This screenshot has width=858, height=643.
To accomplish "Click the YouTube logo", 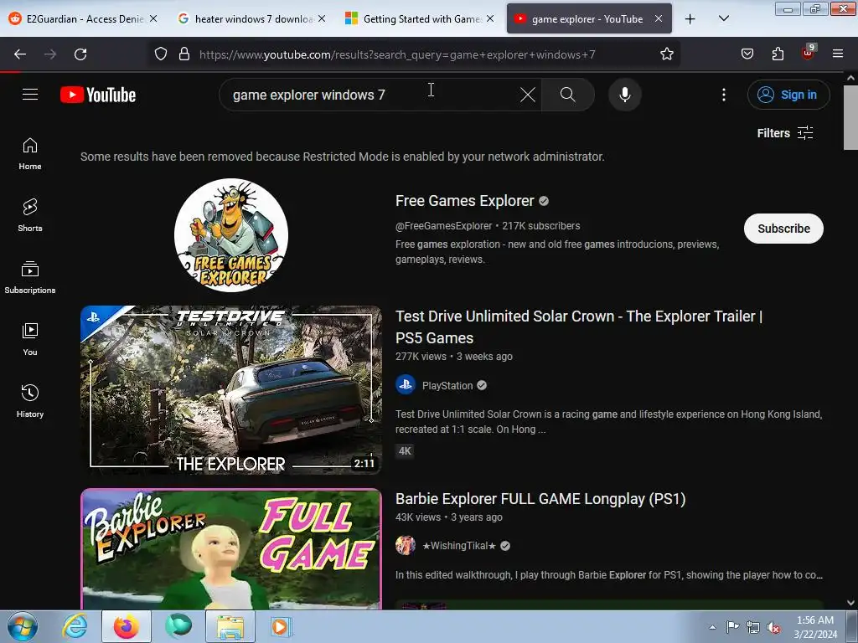I will click(x=98, y=95).
